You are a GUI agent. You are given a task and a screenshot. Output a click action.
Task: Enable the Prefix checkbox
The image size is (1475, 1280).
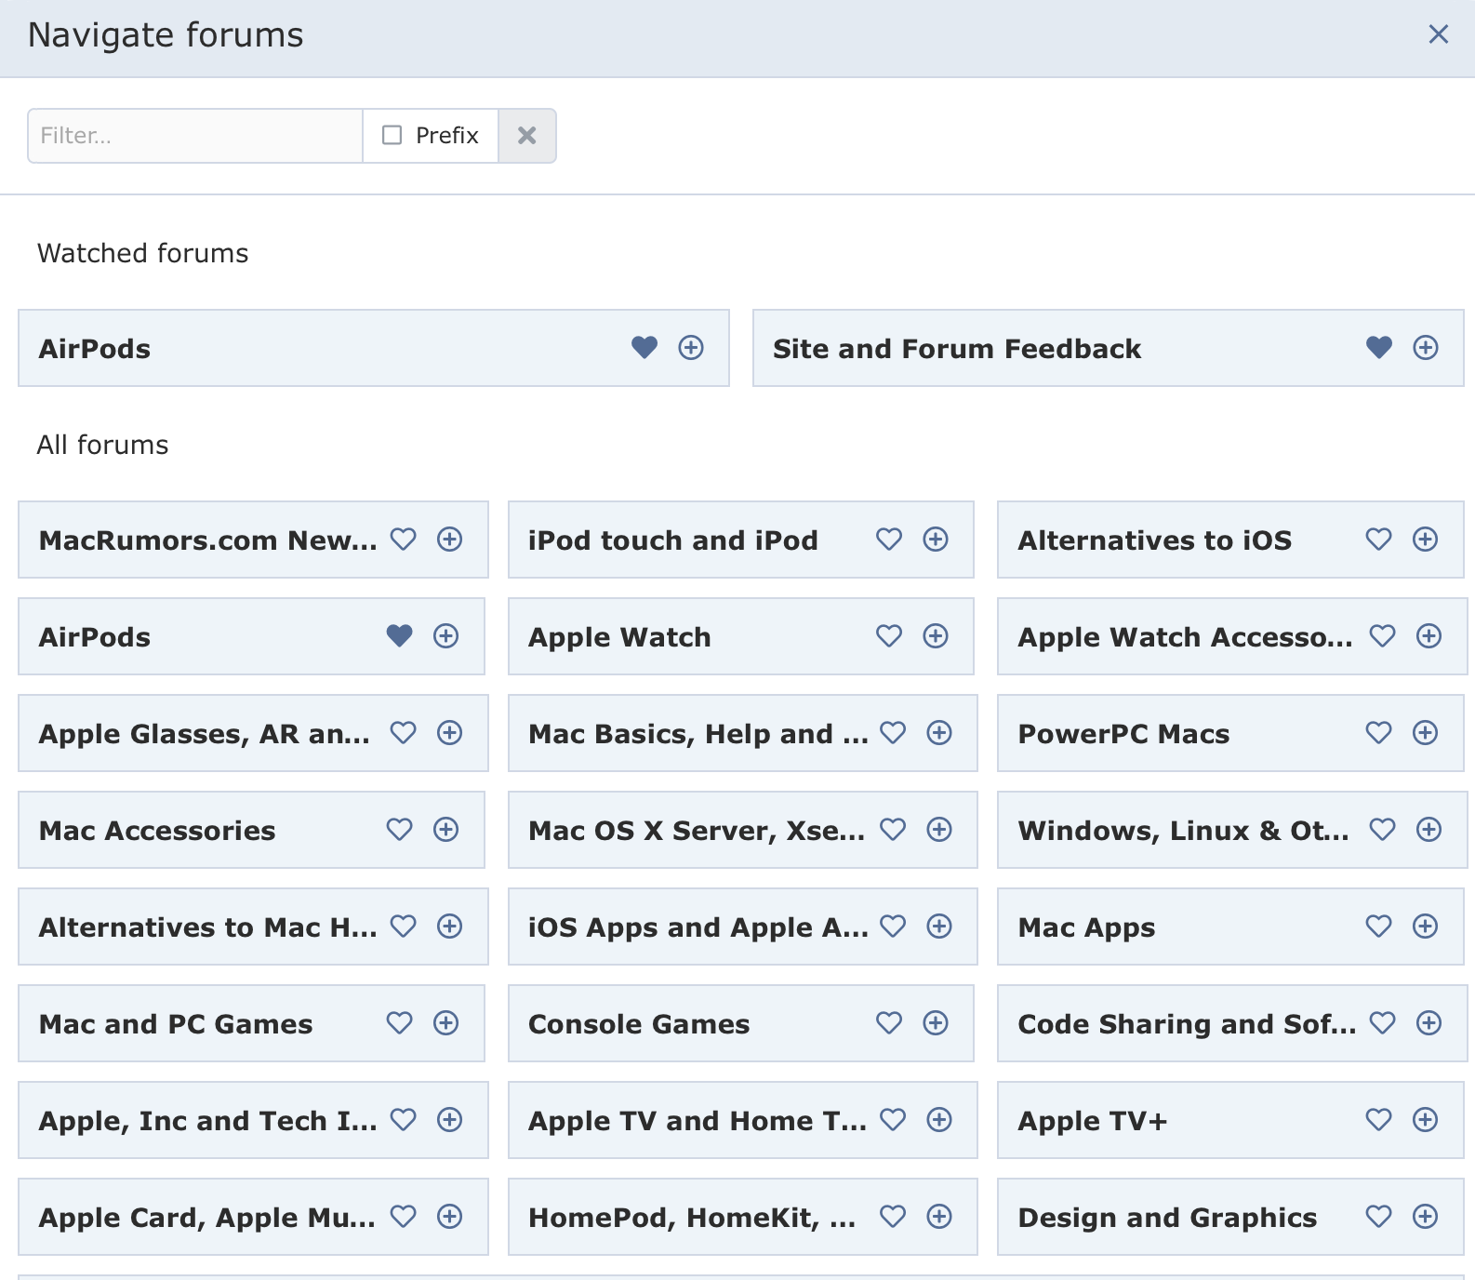pos(392,136)
